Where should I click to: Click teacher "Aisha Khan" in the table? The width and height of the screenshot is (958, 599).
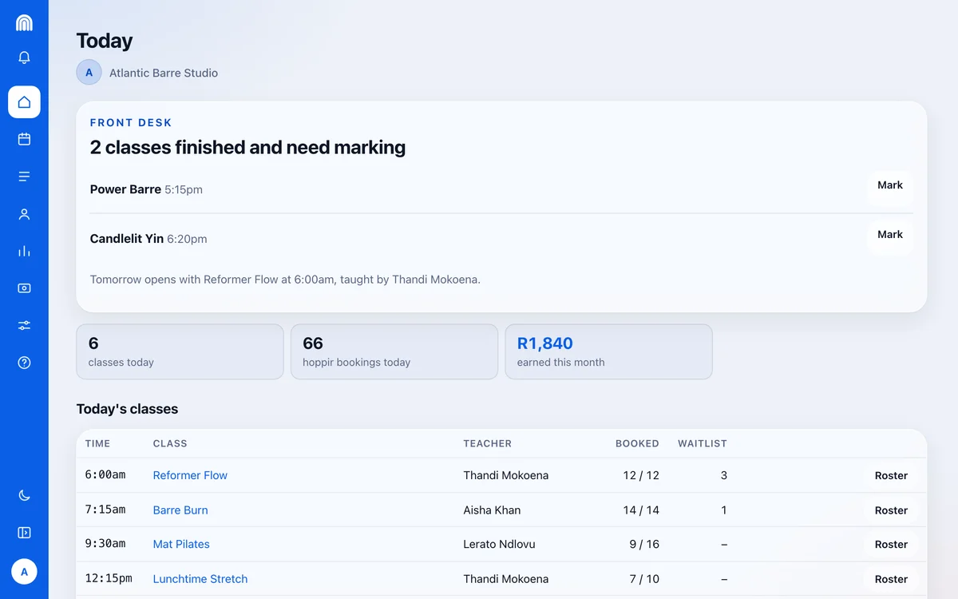492,510
